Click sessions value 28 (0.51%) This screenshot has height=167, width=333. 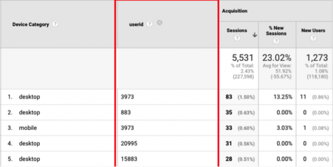(240, 159)
